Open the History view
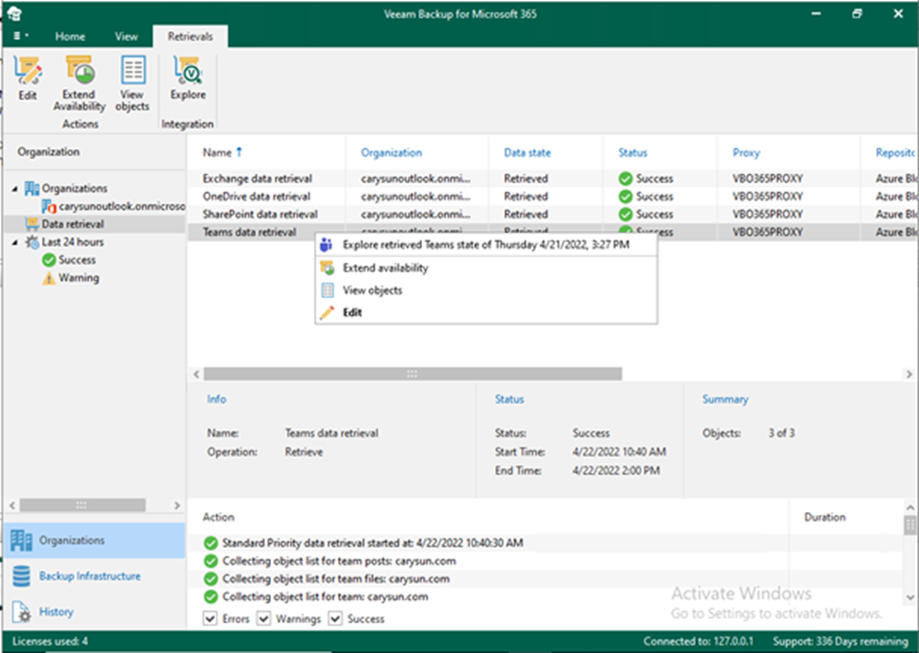The width and height of the screenshot is (919, 653). click(95, 612)
